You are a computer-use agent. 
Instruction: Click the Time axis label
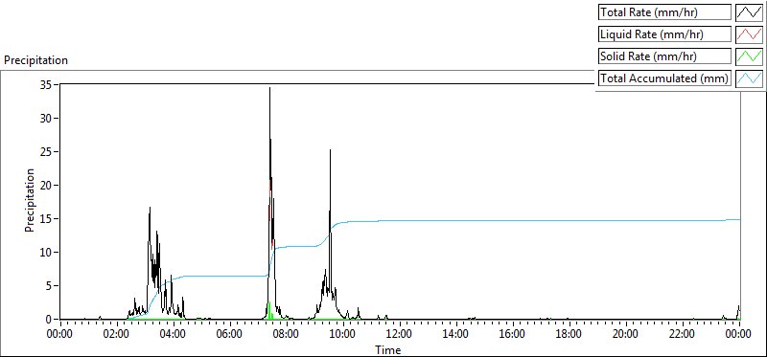click(x=388, y=350)
